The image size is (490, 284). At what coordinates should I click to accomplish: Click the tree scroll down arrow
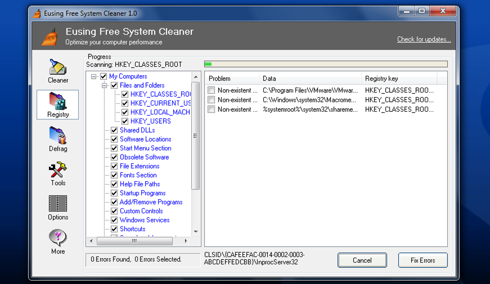click(x=196, y=232)
